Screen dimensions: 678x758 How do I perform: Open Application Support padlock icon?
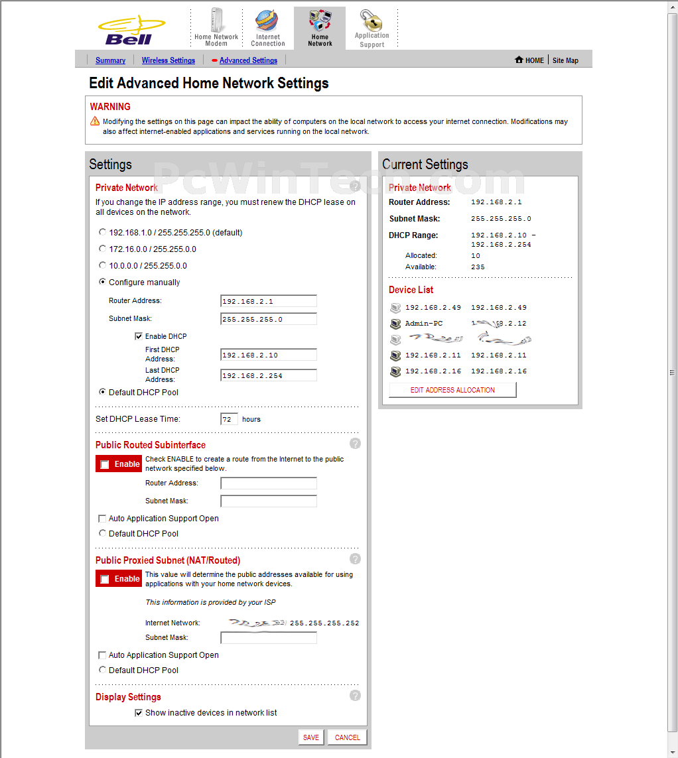coord(371,21)
